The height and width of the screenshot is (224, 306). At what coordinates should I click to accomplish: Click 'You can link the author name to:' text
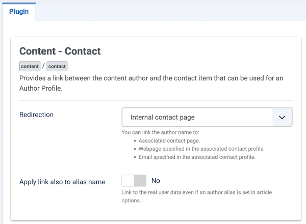point(161,132)
